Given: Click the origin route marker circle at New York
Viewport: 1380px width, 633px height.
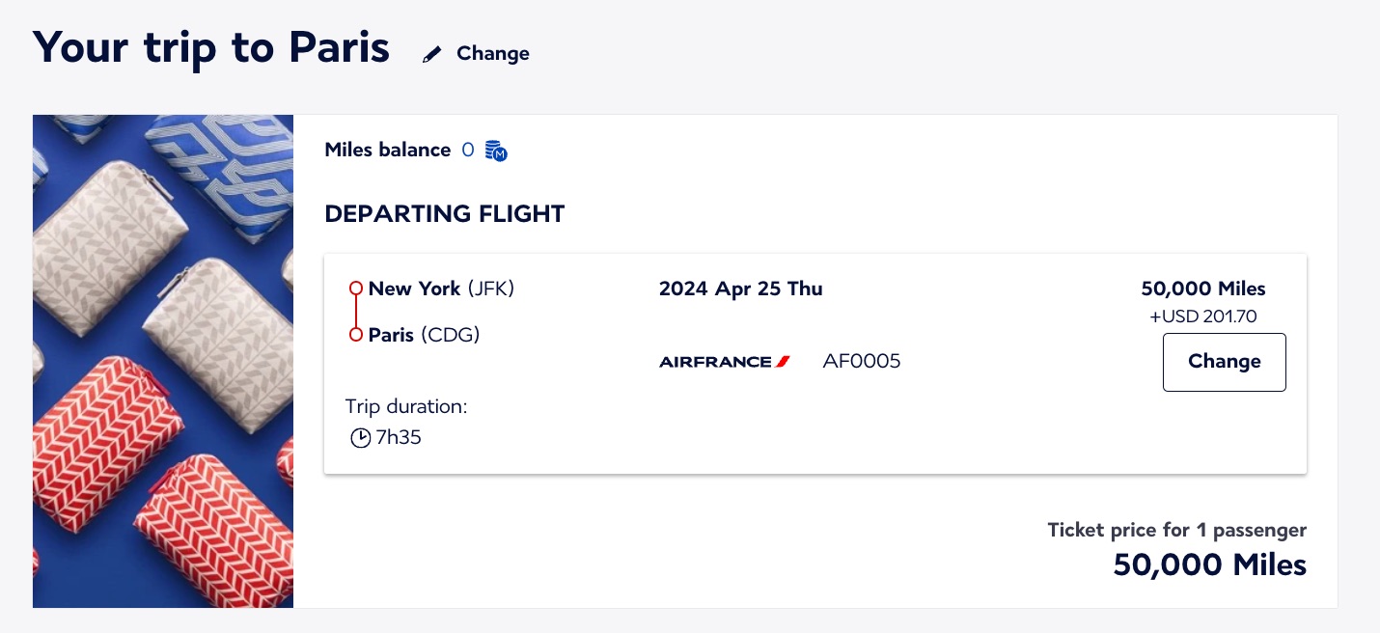Looking at the screenshot, I should tap(355, 288).
